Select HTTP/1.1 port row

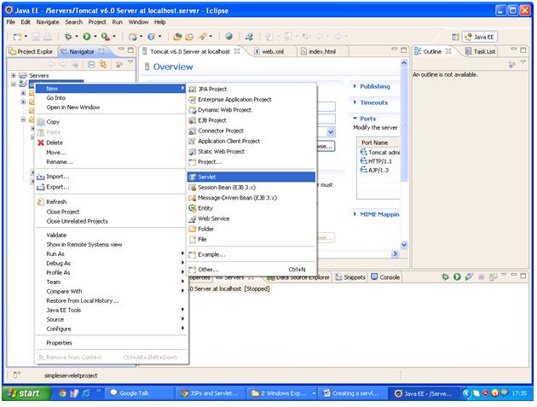pyautogui.click(x=378, y=161)
